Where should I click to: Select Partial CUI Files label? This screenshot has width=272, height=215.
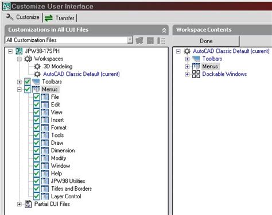(x=52, y=204)
